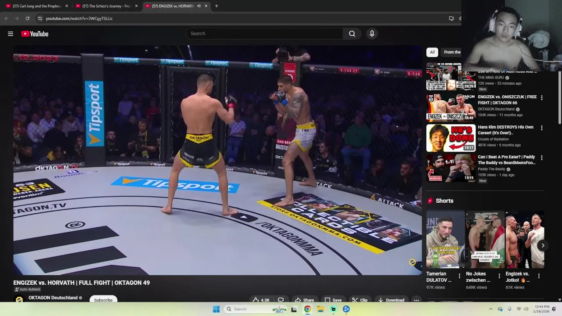Open the Clouds of Radiation channel name
This screenshot has height=316, width=562.
click(x=493, y=139)
